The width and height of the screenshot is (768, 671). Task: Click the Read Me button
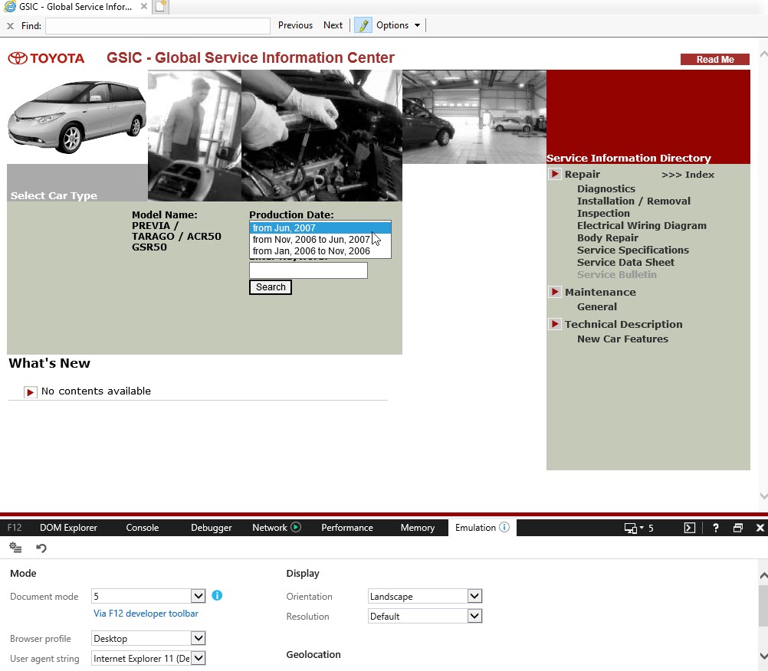click(714, 60)
